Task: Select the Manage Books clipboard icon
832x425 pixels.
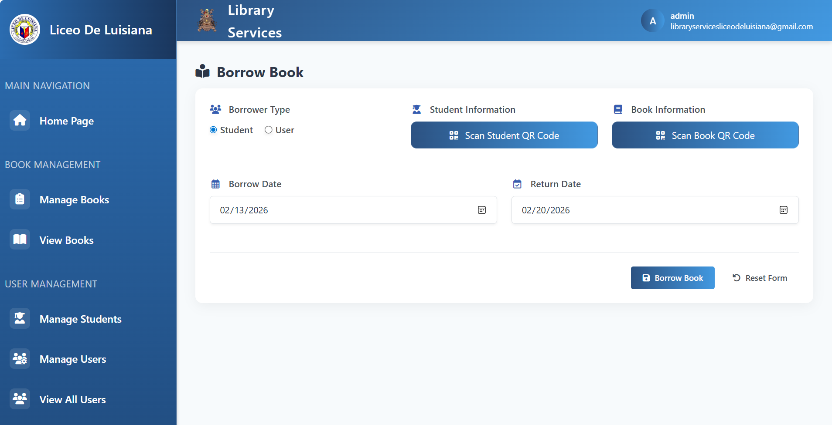Action: point(20,199)
